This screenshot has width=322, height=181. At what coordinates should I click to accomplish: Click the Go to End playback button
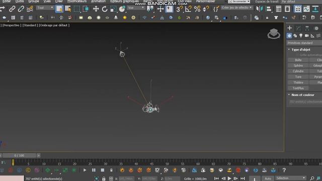point(243,178)
